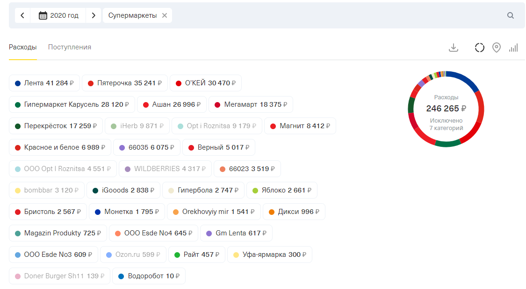
Task: Choose the ООО Esde No4 645 ₽ chip
Action: click(x=154, y=233)
